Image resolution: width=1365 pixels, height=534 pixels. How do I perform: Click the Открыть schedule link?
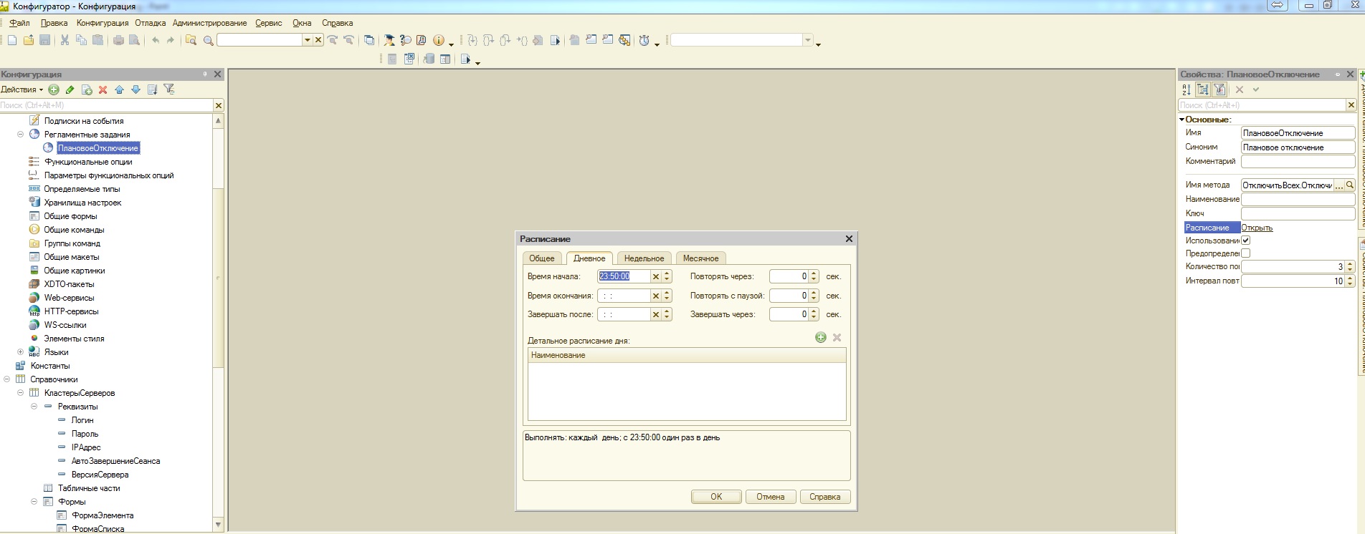click(1257, 228)
